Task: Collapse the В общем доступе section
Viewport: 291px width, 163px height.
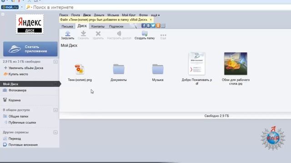Action: coord(55,110)
